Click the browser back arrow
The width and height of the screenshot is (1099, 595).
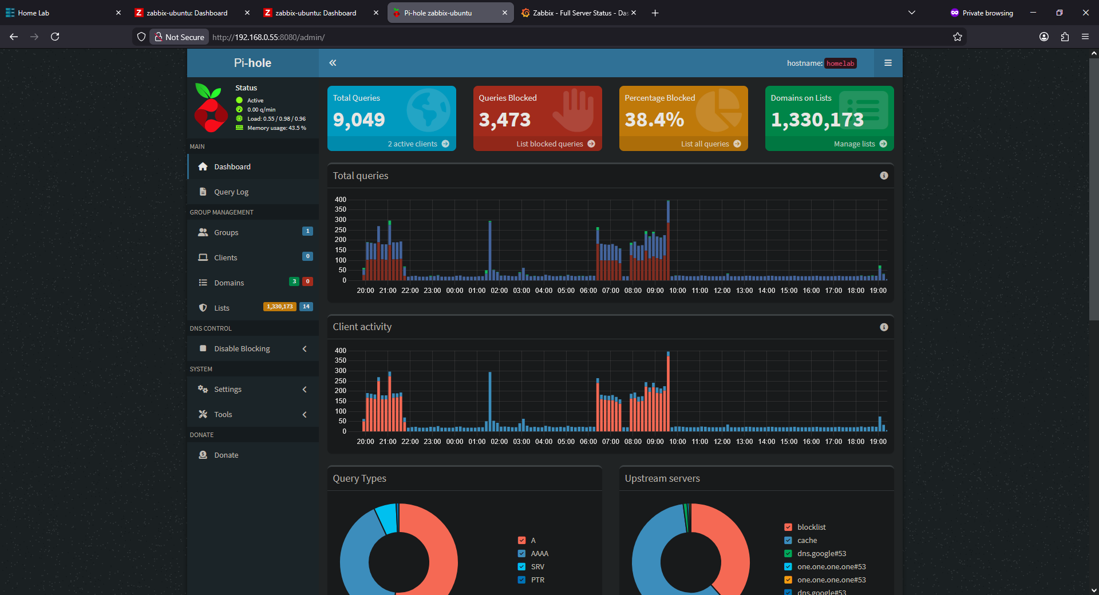pyautogui.click(x=14, y=37)
